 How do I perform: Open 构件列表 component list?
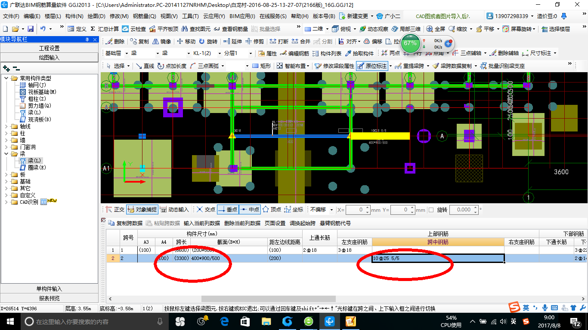coord(327,54)
